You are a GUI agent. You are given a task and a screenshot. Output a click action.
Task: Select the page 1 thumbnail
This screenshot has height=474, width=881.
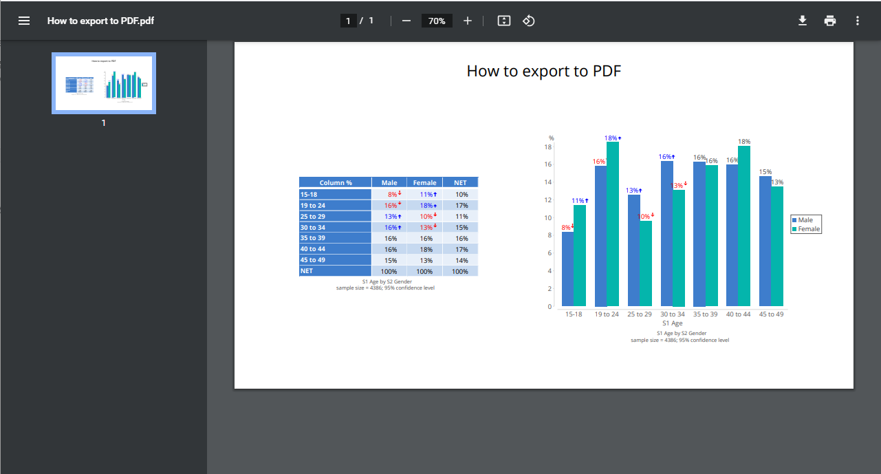pos(104,83)
